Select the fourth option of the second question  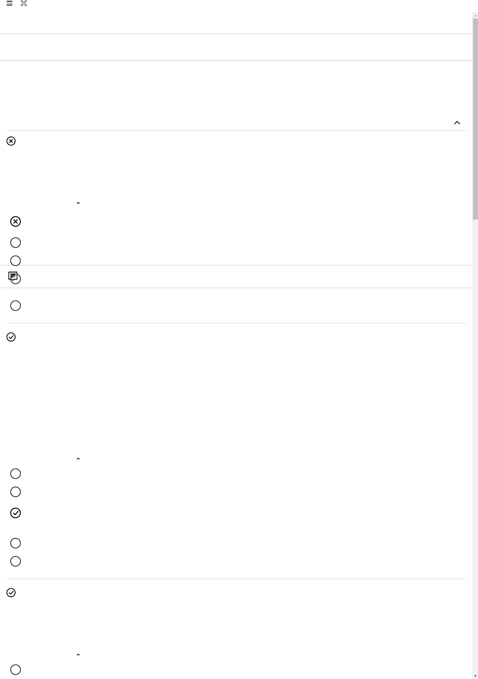(16, 543)
